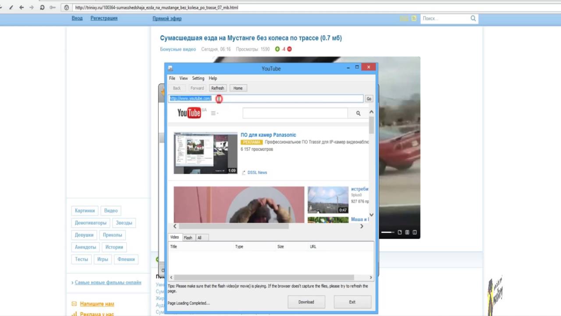Screen dimensions: 561x316
Task: Click the Go button next to address field
Action: tap(369, 99)
